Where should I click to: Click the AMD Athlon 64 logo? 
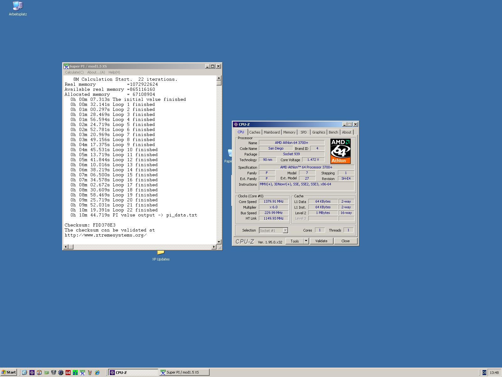[x=340, y=151]
